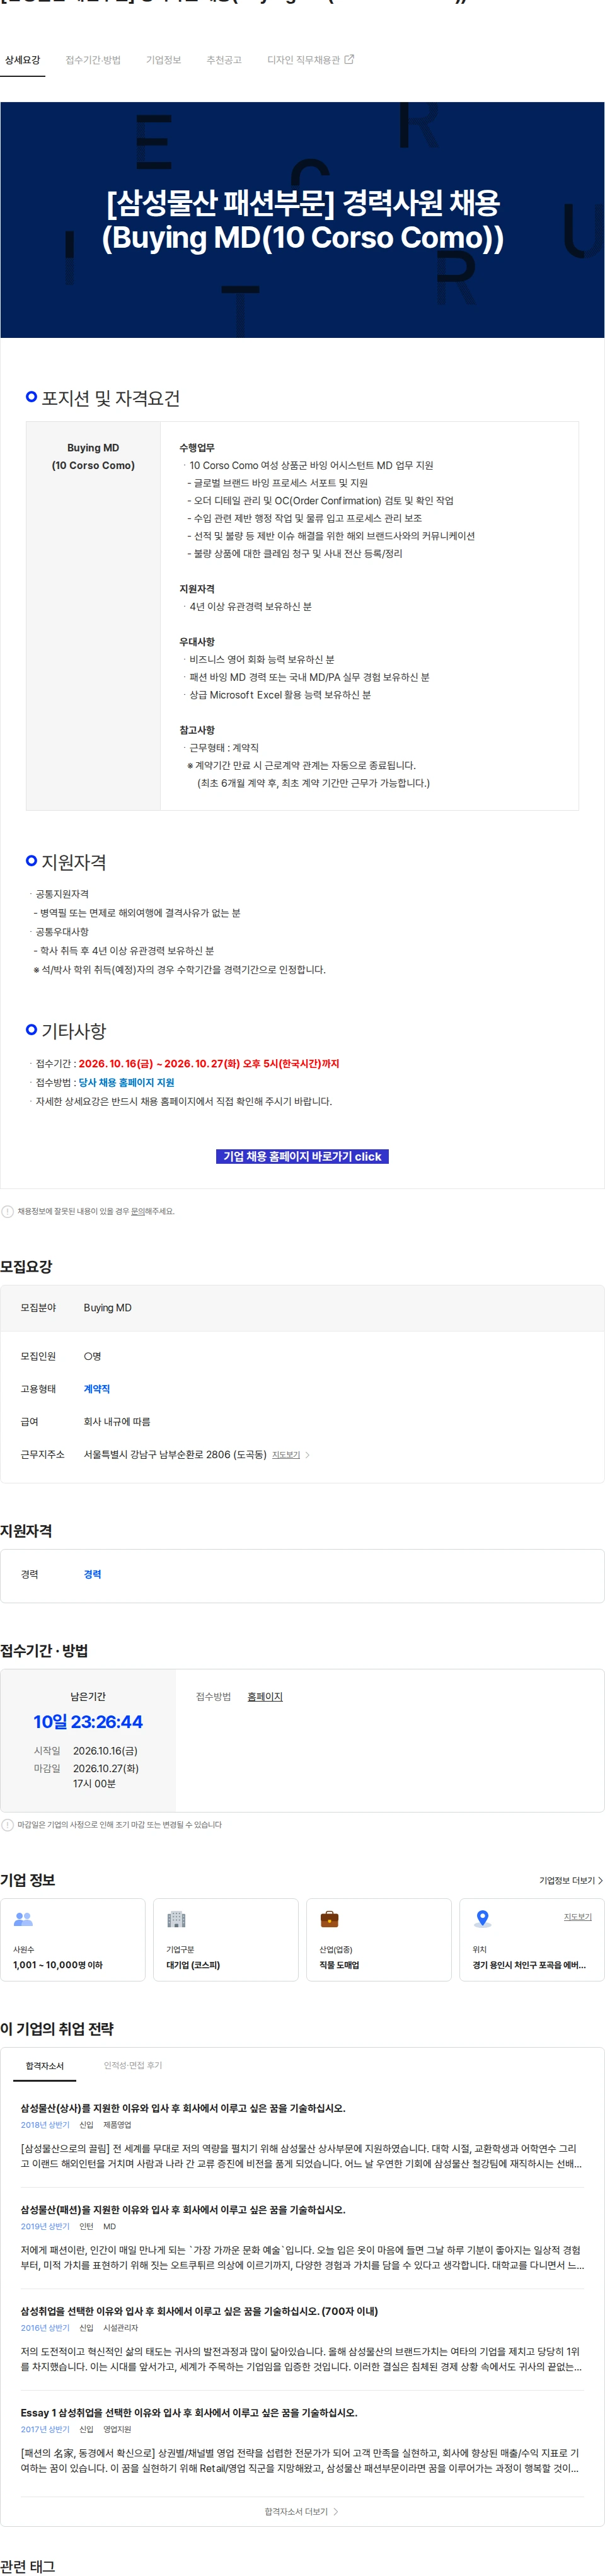Click the 대기업 (코스피) text

[x=193, y=1965]
